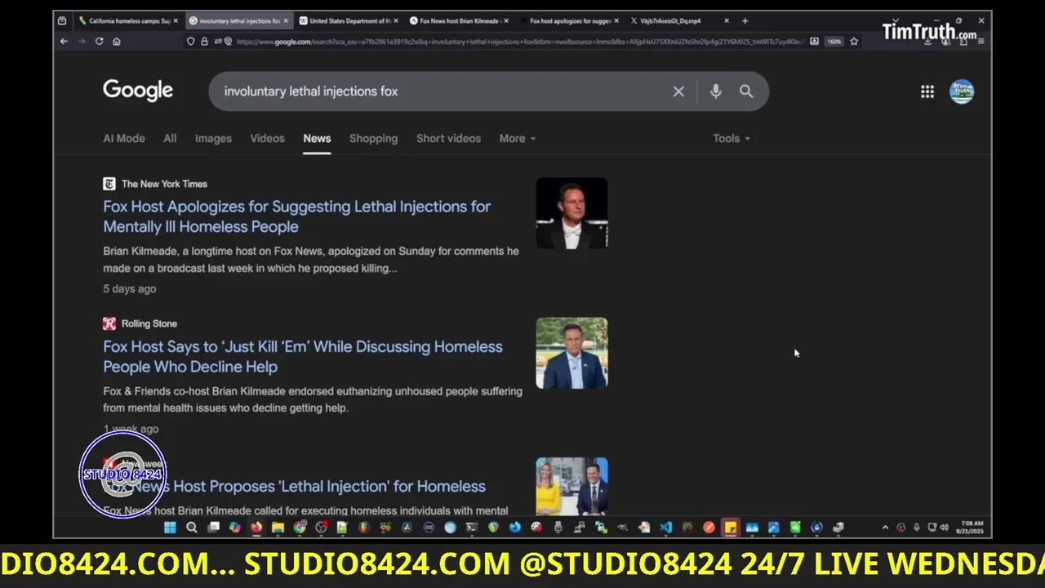This screenshot has width=1045, height=588.
Task: Click The New York Times source label
Action: click(164, 184)
